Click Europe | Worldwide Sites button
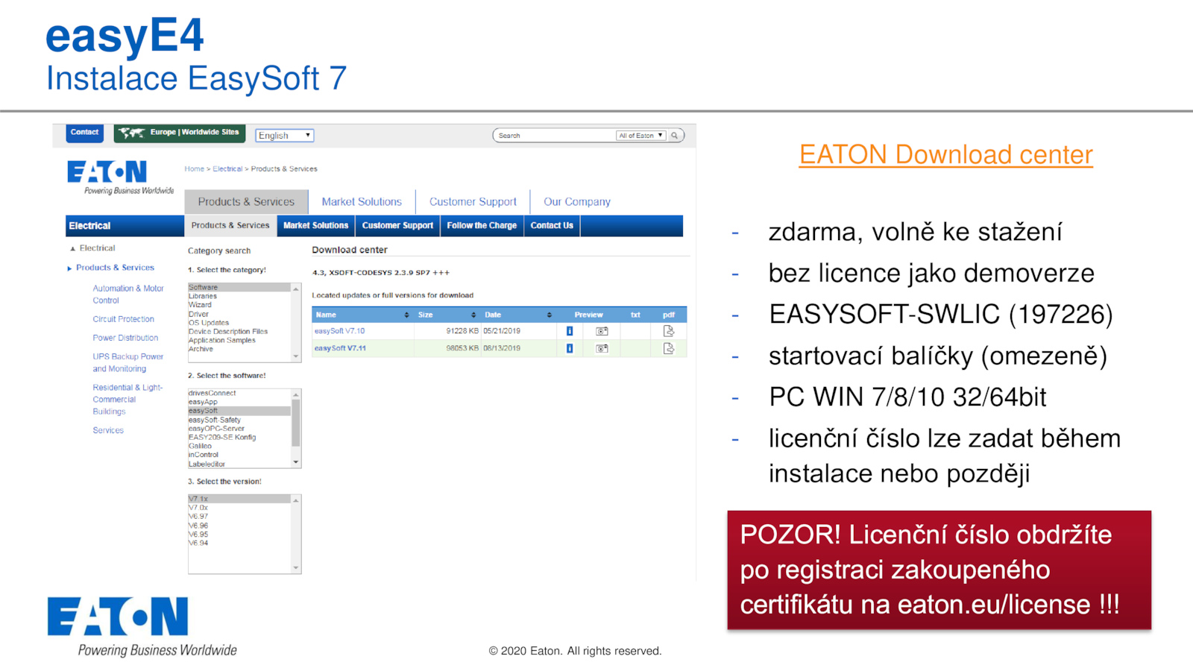1193x671 pixels. pyautogui.click(x=179, y=133)
